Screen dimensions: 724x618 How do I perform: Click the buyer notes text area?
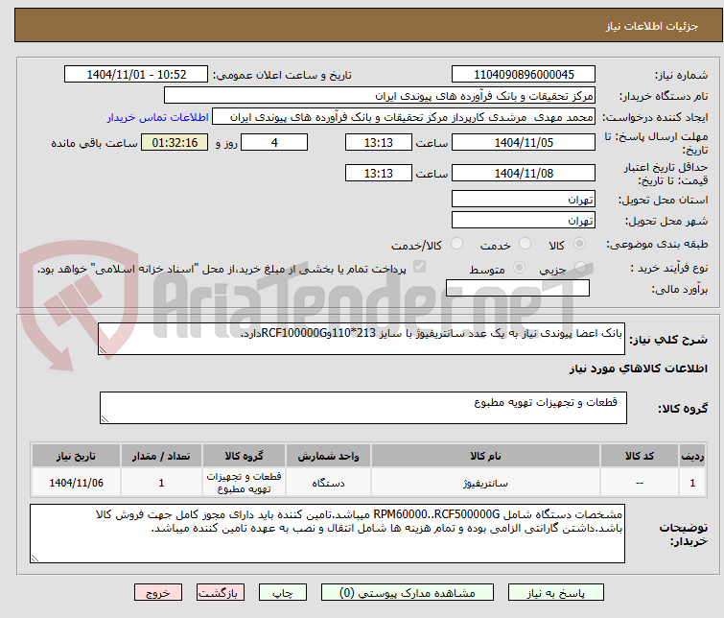(327, 534)
